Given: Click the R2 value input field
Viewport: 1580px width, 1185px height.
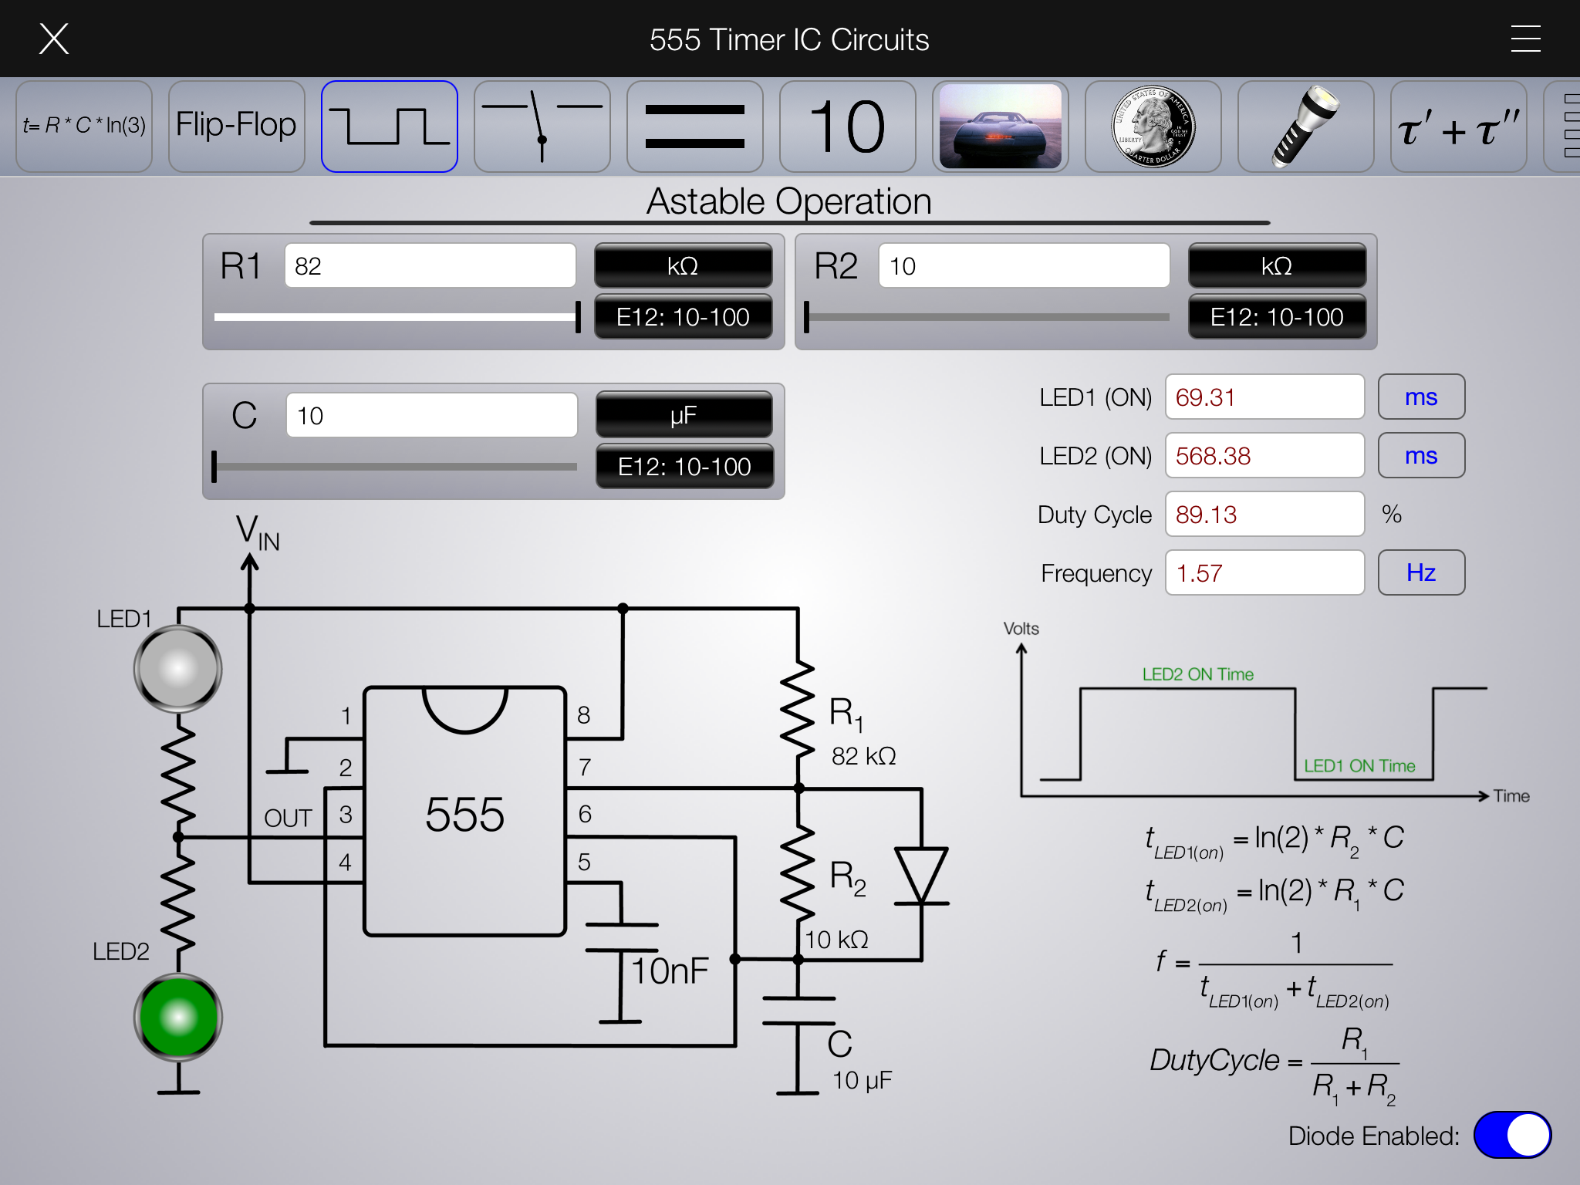Looking at the screenshot, I should pyautogui.click(x=1023, y=266).
